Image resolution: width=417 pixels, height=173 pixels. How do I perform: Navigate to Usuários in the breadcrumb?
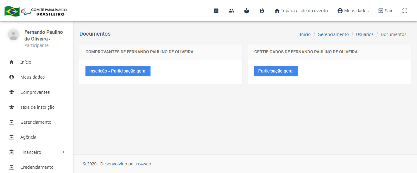click(x=364, y=34)
